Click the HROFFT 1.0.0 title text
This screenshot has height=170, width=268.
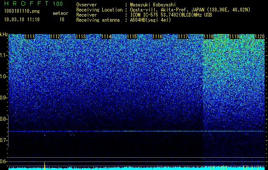click(33, 3)
